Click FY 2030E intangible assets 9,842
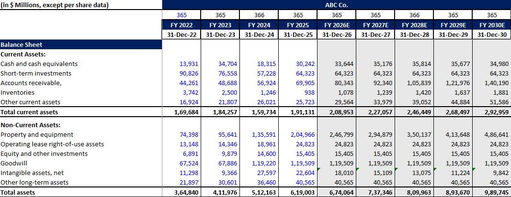Viewport: 511px width, 197px height. (501, 173)
